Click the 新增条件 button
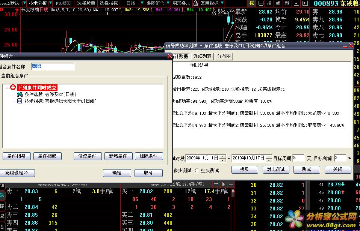Image resolution: width=360 pixels, height=231 pixels. click(x=118, y=156)
